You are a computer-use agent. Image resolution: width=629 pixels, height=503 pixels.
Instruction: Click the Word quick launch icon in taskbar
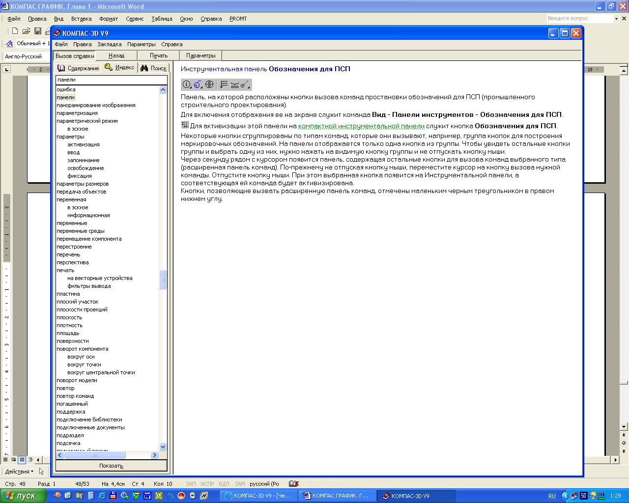147,496
